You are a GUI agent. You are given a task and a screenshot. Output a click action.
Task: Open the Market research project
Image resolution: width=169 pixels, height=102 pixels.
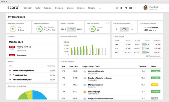click(95, 85)
